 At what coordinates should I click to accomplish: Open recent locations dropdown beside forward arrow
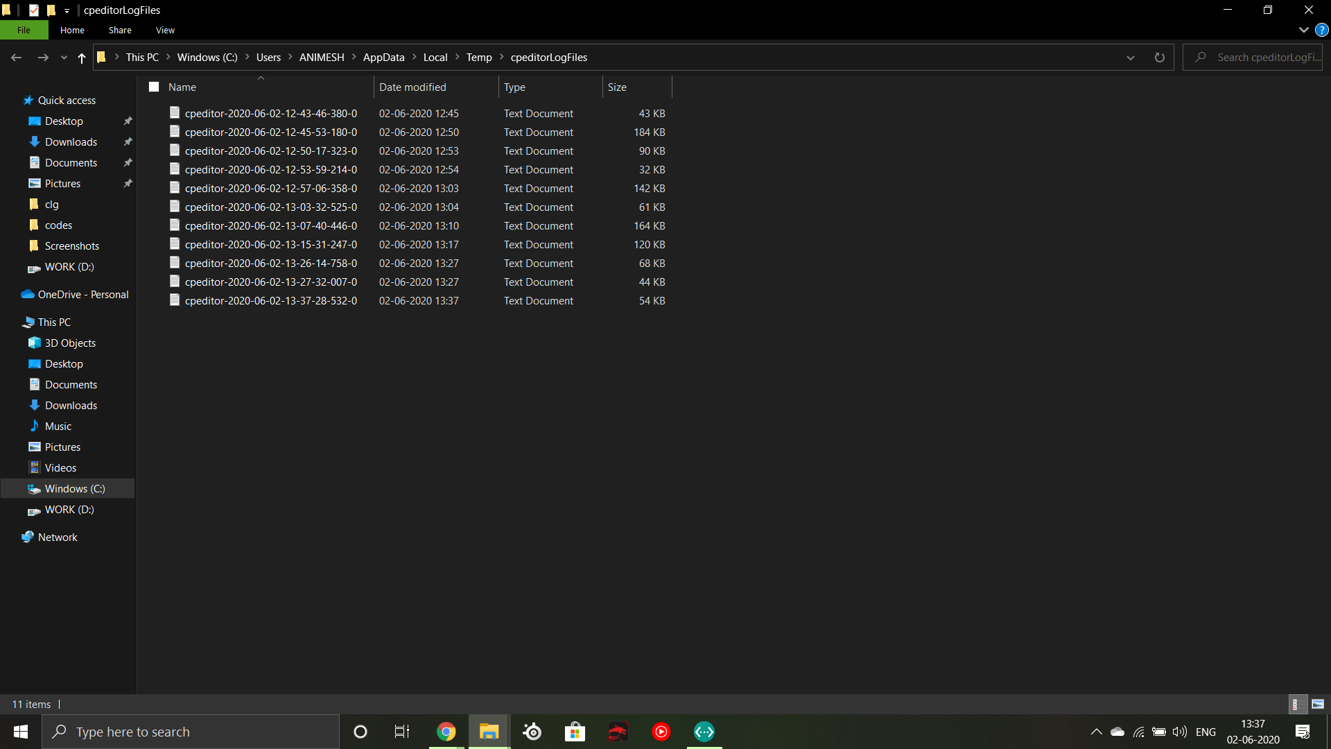pos(63,58)
